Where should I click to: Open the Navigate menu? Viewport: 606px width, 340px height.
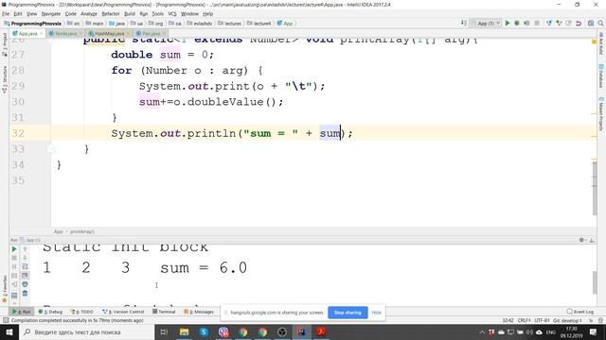click(50, 13)
